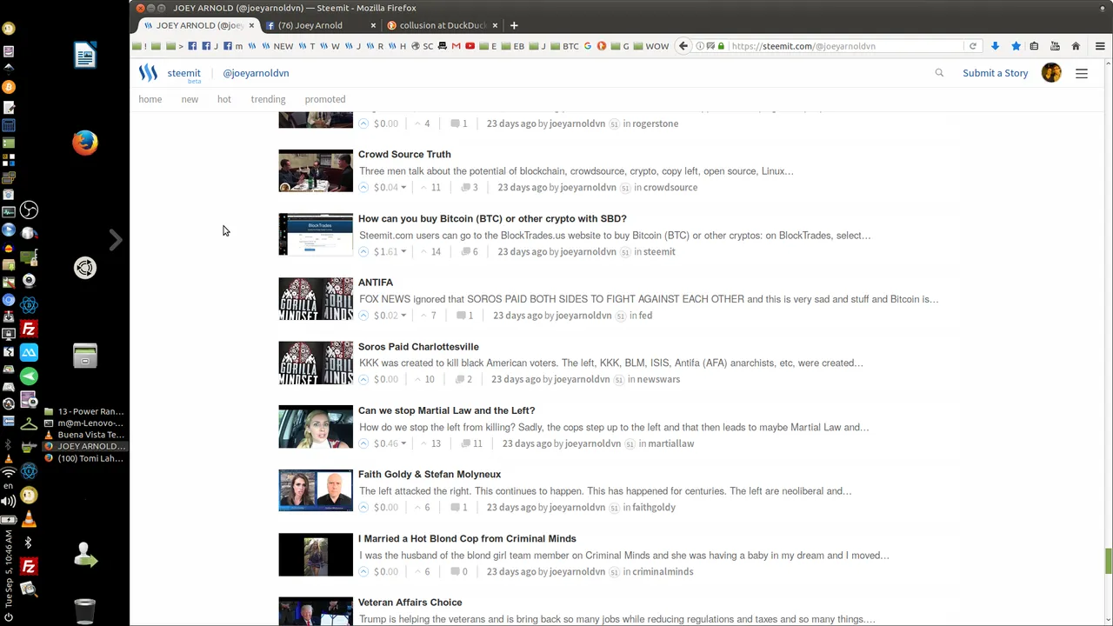Open Can we stop Martial Law thumbnail
The height and width of the screenshot is (626, 1113).
(x=316, y=427)
